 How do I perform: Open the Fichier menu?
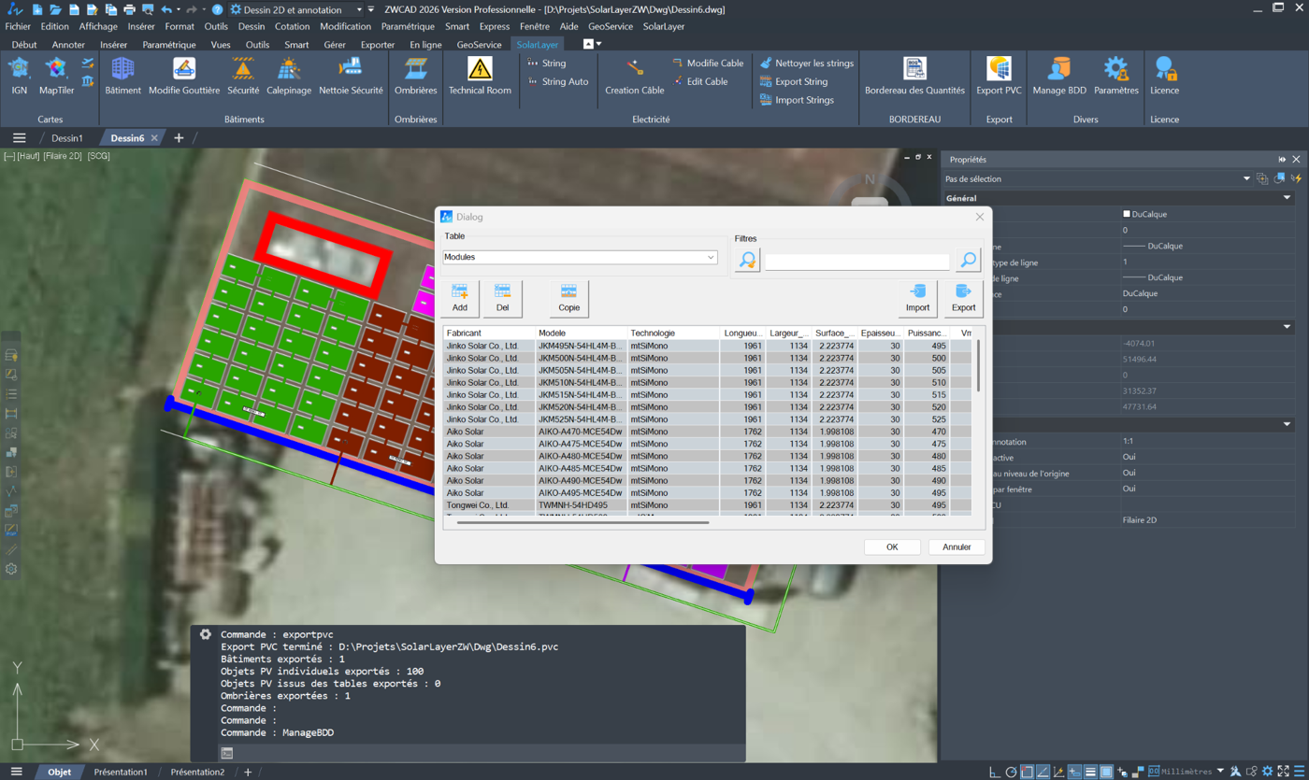coord(18,27)
